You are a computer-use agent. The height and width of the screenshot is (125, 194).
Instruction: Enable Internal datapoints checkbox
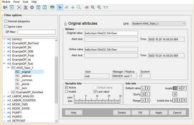tap(6, 21)
